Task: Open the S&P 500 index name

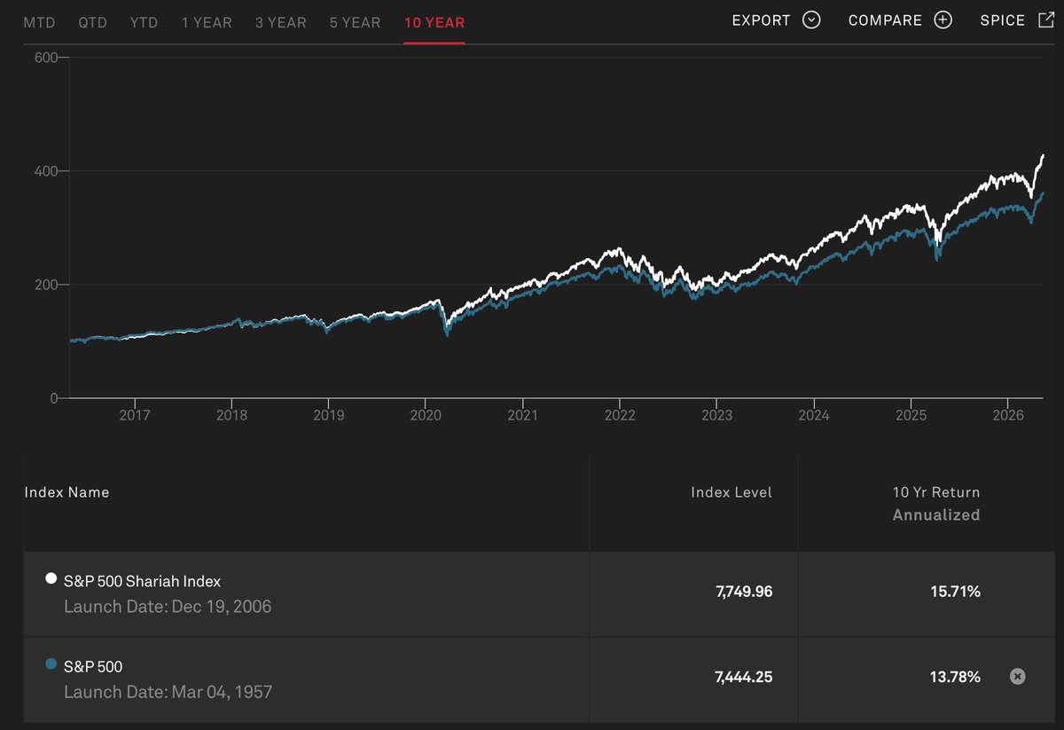Action: (93, 665)
